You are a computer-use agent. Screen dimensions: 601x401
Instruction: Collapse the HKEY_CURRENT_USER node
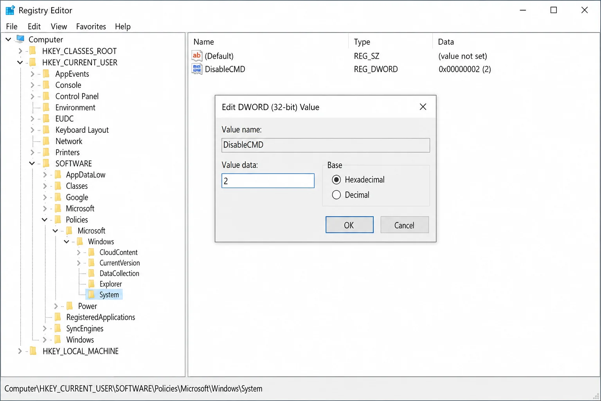coord(20,62)
